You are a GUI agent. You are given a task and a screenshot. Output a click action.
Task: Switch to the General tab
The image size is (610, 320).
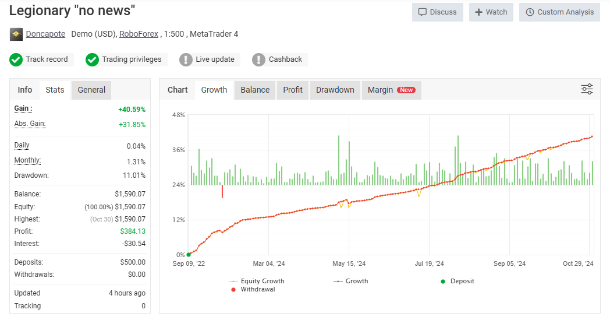point(91,90)
